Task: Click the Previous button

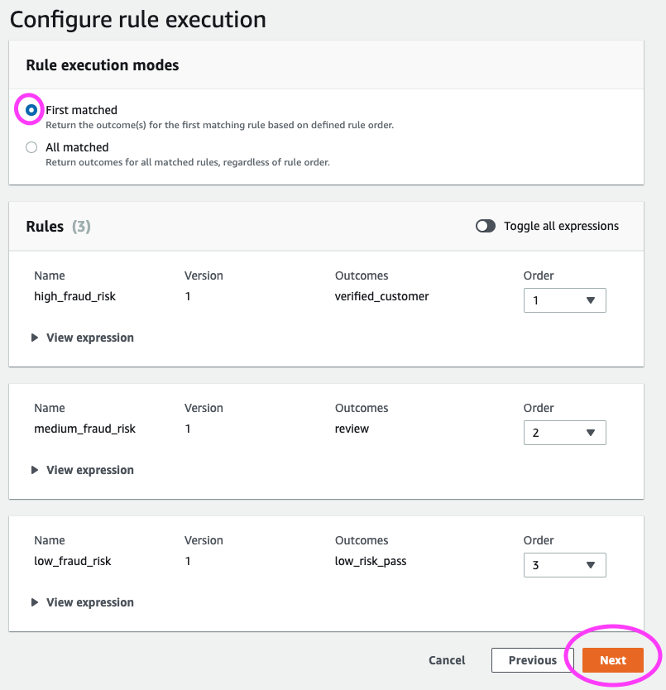Action: (x=532, y=660)
